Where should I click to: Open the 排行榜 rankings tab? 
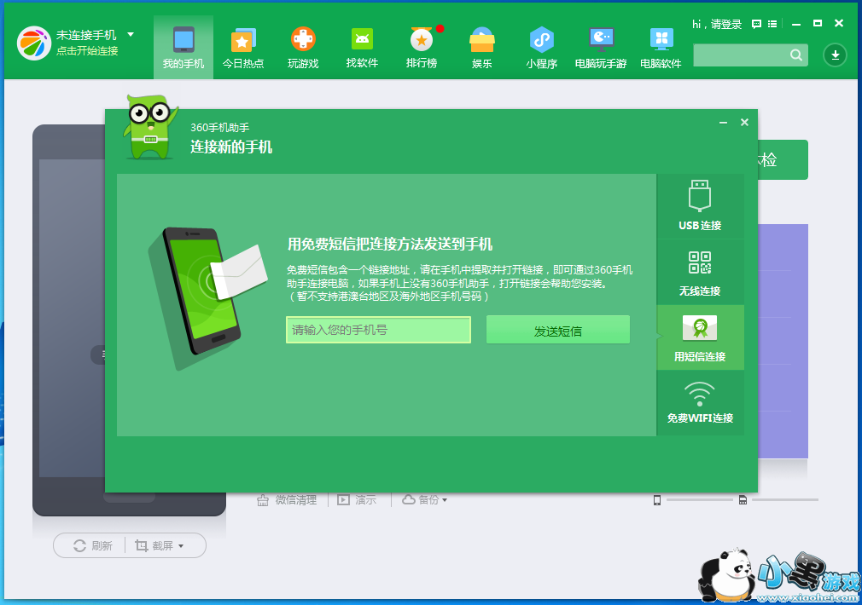(422, 48)
